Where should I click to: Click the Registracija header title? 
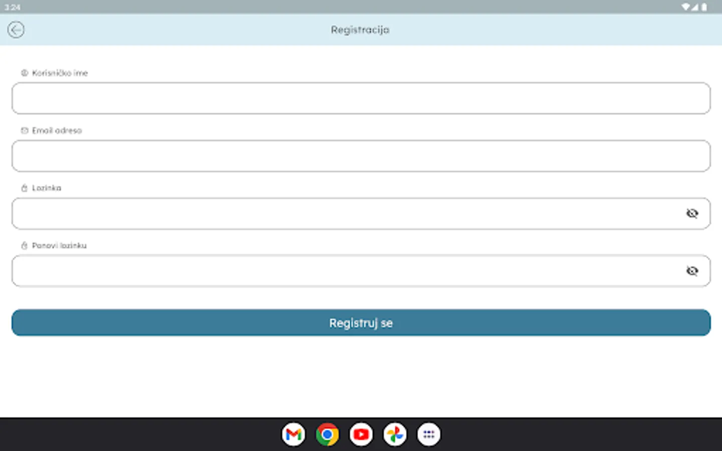pos(360,30)
